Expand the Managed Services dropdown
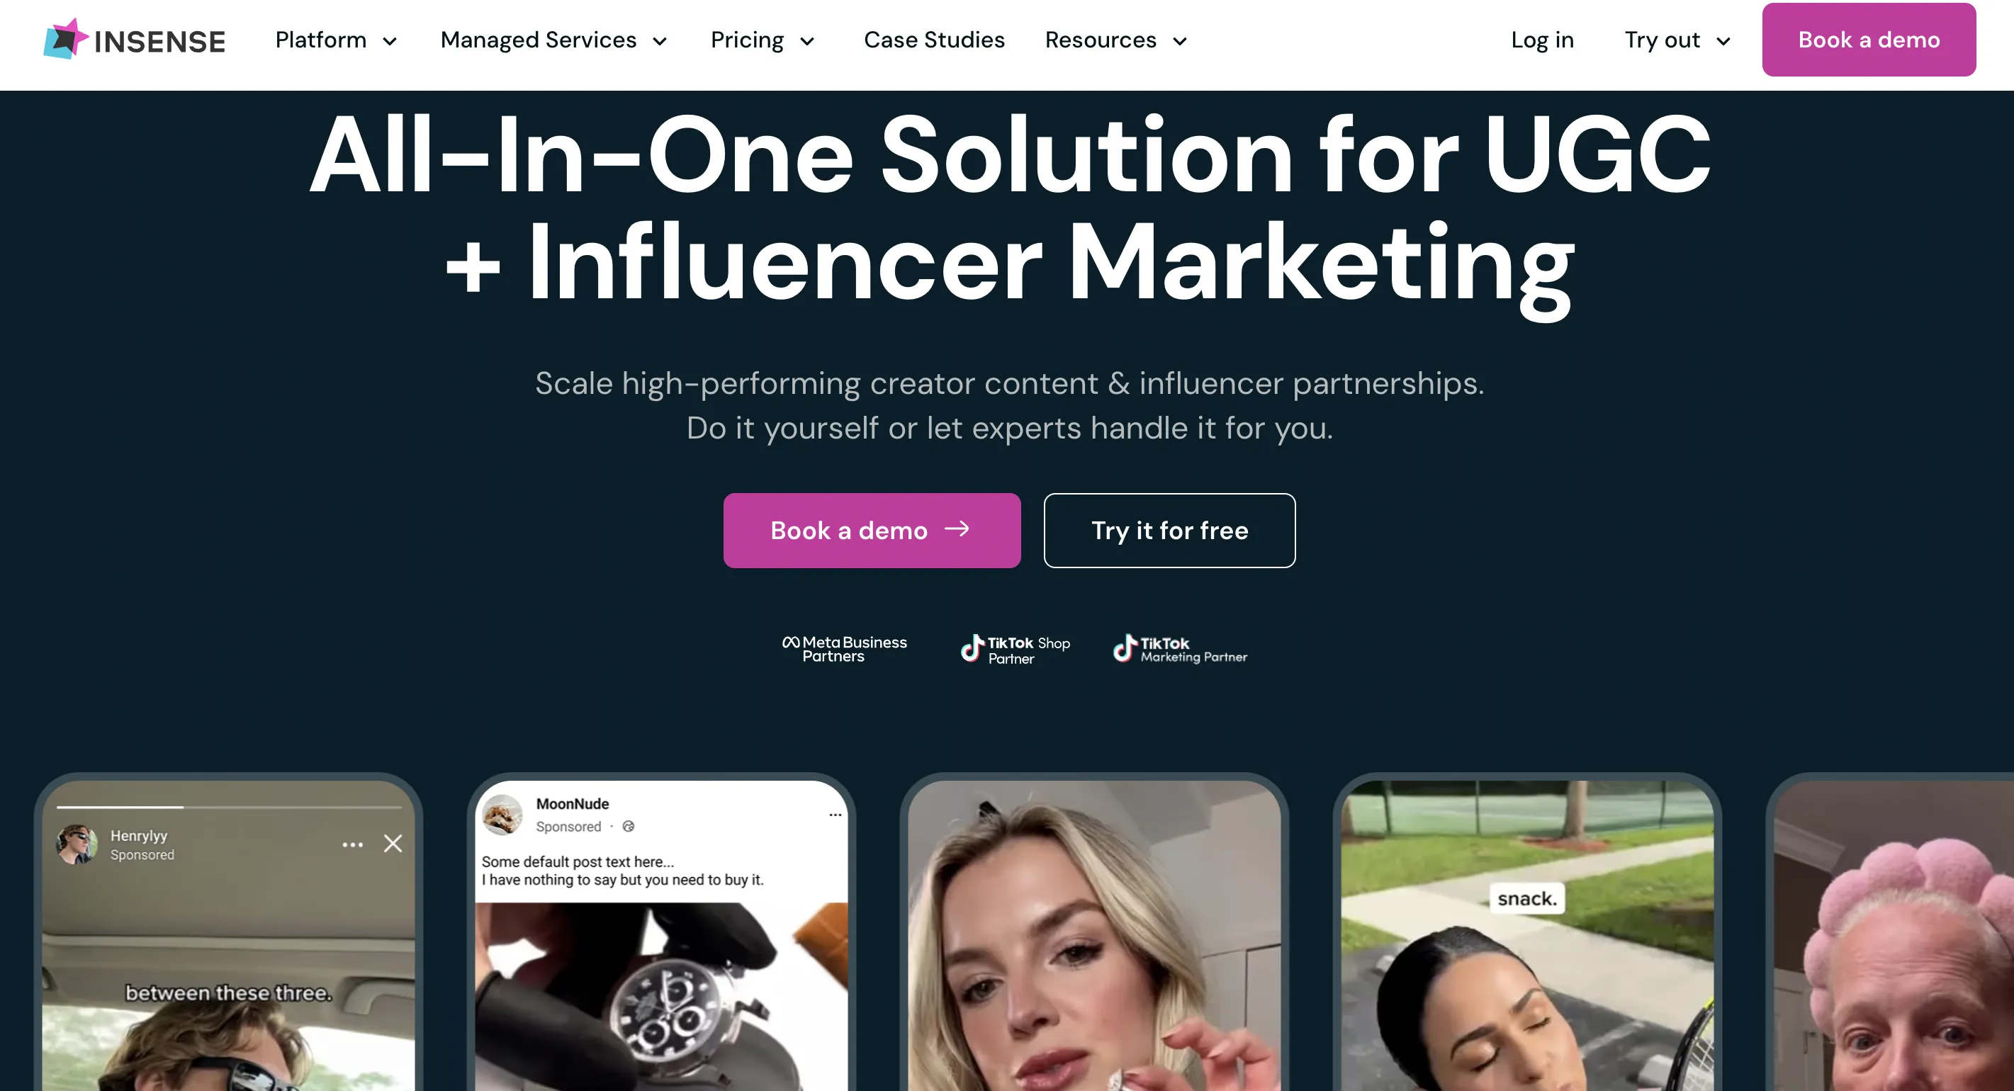Image resolution: width=2014 pixels, height=1091 pixels. pyautogui.click(x=553, y=40)
